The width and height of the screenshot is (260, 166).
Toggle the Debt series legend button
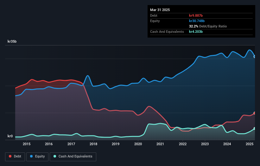[15, 157]
